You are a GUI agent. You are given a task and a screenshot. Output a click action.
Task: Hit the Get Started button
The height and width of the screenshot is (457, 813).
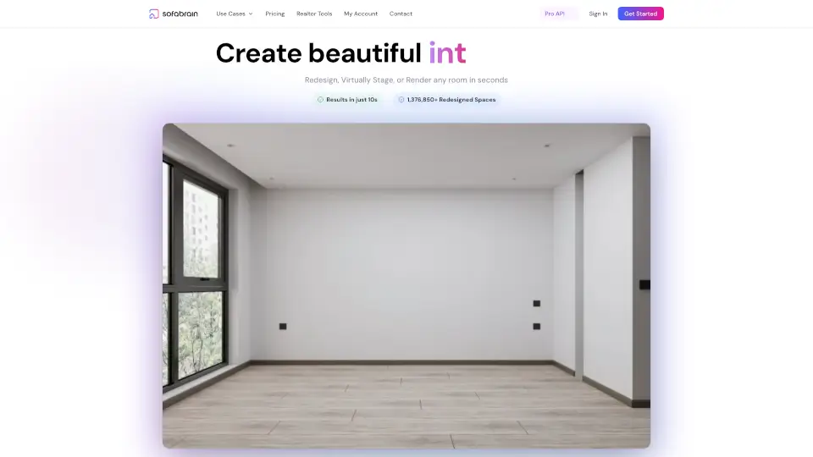point(640,14)
